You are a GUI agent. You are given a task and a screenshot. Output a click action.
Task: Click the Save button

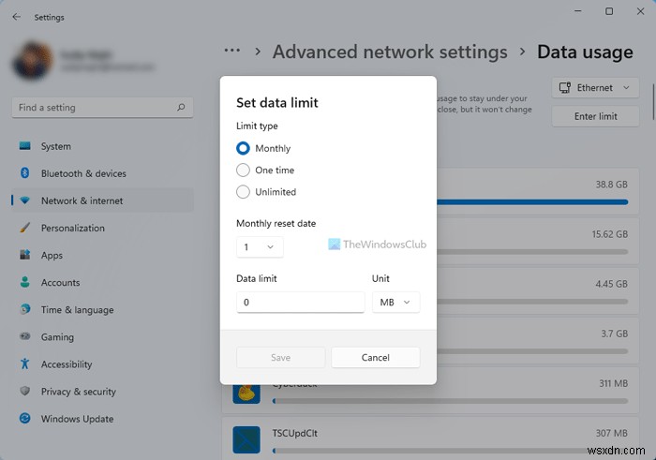[281, 358]
